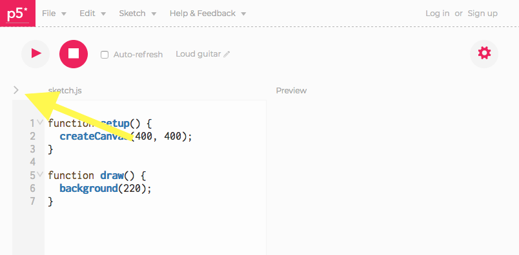Run the sketch with the play button
Viewport: 519px width, 255px height.
36,54
